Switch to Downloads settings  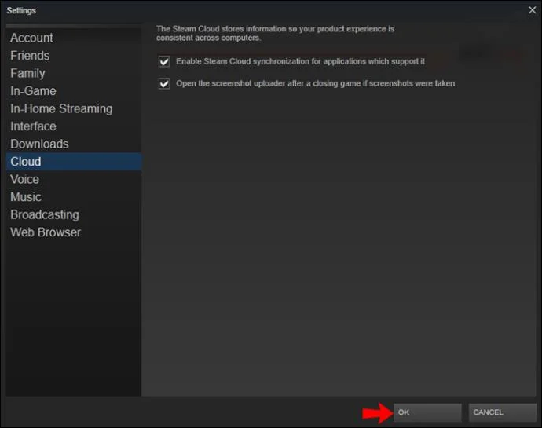point(73,144)
